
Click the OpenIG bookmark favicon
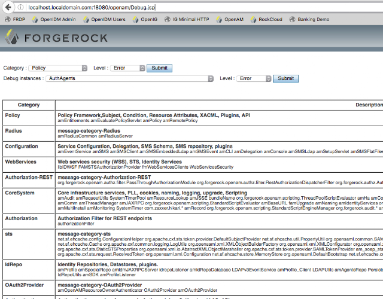pos(136,19)
